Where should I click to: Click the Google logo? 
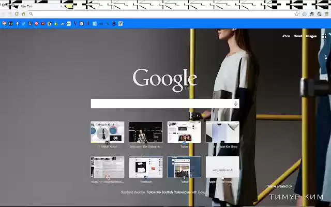pyautogui.click(x=165, y=80)
